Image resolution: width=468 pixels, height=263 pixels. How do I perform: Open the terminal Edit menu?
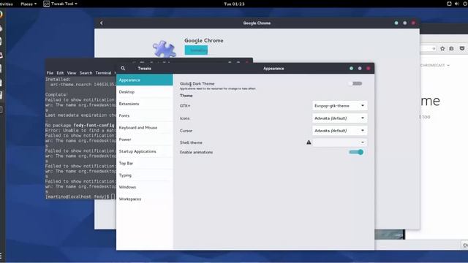click(x=60, y=73)
